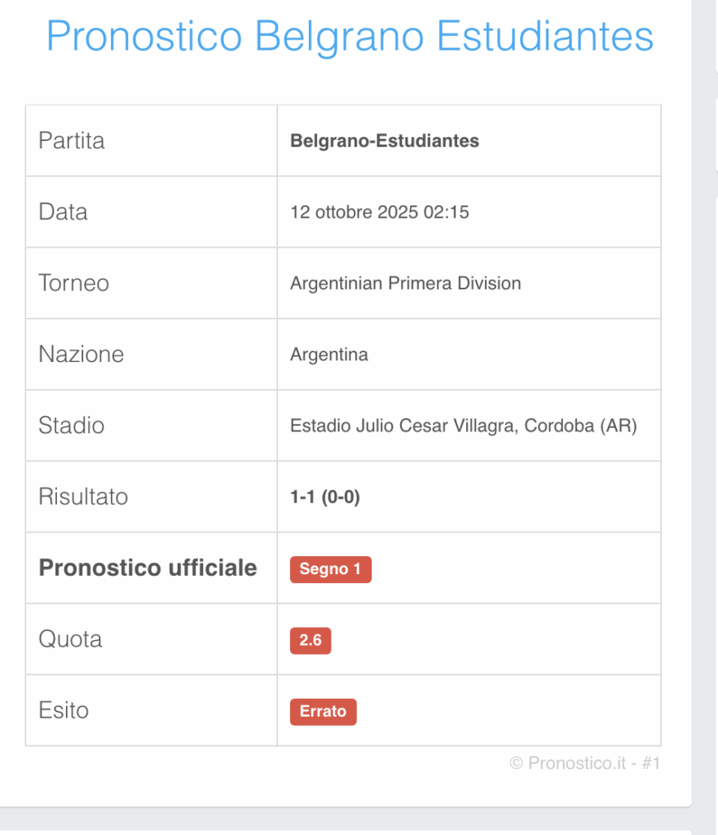Click the Torneo row label
The height and width of the screenshot is (835, 718).
[73, 283]
